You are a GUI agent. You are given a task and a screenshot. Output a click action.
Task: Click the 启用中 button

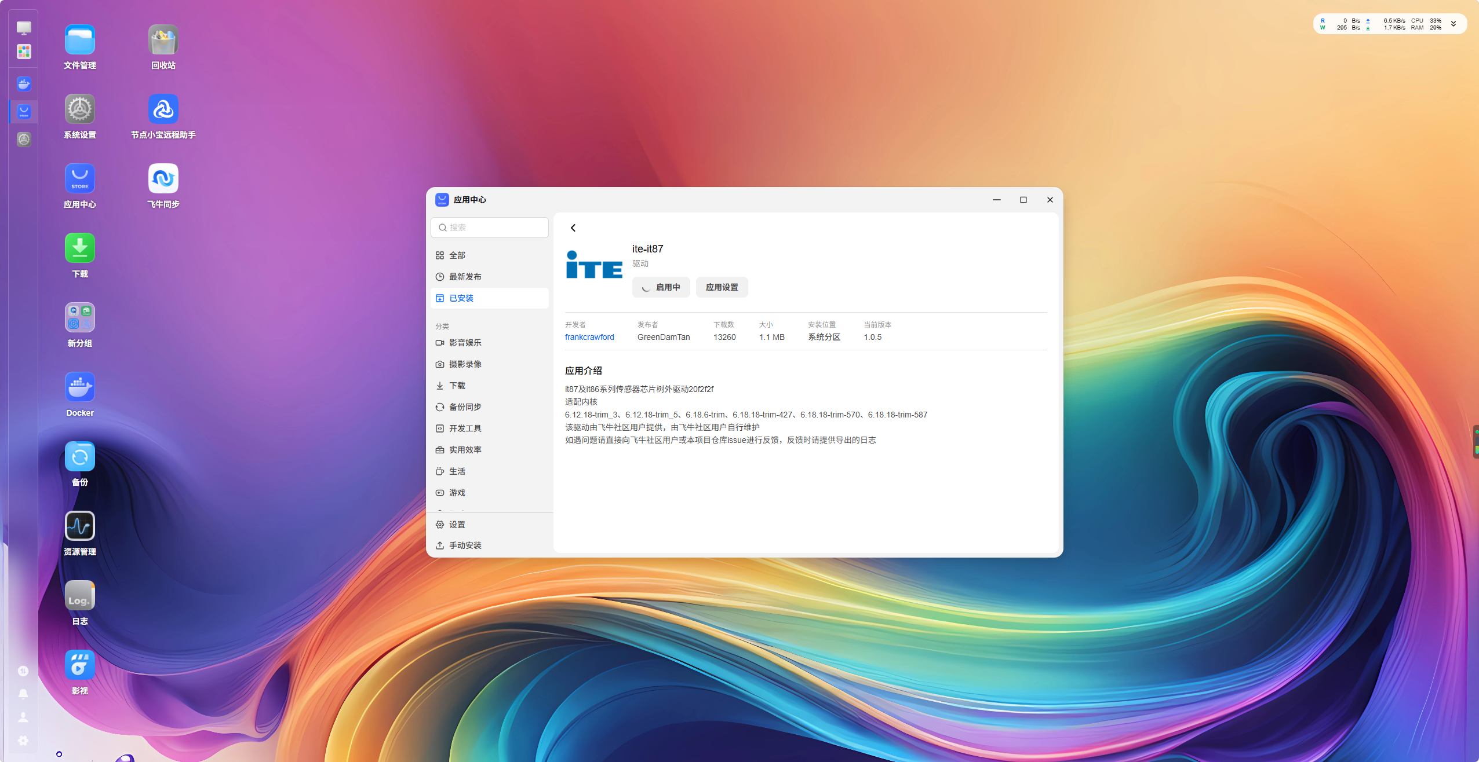[661, 287]
